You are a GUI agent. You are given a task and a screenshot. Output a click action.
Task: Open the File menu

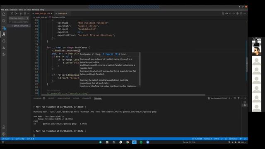coord(2,10)
